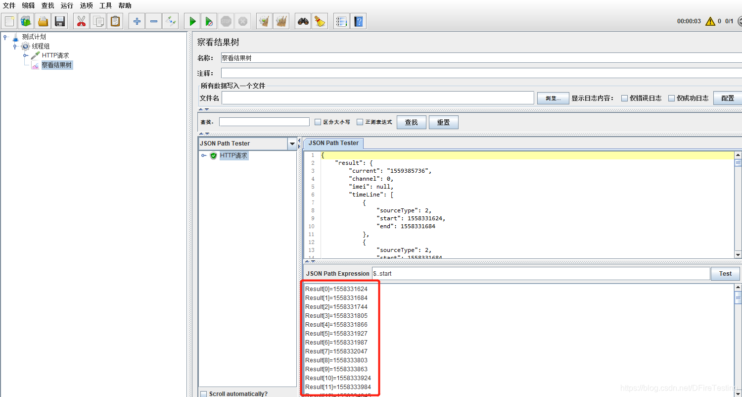Collapse all nodes with minus icon
Screen dimensions: 742x397
click(154, 21)
